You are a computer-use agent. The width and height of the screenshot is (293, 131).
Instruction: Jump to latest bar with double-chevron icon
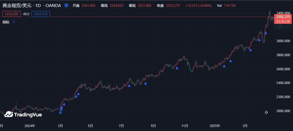pos(266,112)
